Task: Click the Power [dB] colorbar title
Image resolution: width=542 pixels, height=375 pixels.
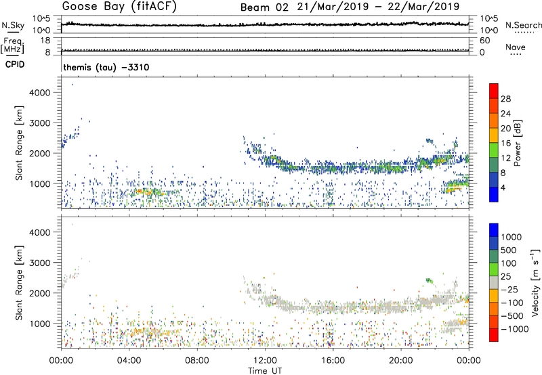Action: point(517,143)
